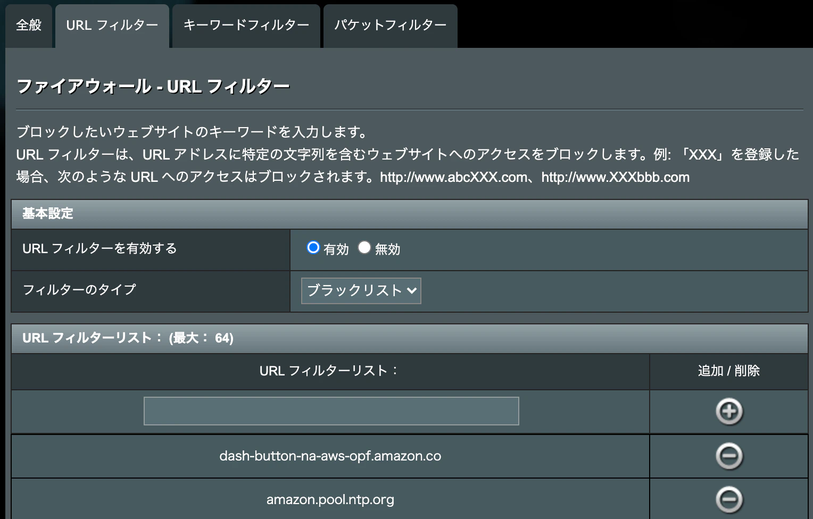Open the ブラックリスト filter type dropdown
813x519 pixels.
click(361, 291)
